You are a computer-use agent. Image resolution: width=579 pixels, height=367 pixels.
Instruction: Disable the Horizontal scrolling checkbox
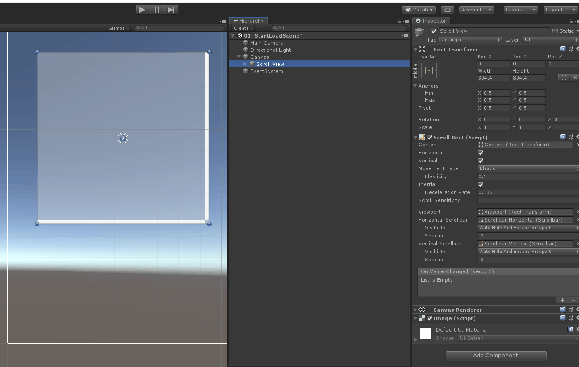point(480,153)
